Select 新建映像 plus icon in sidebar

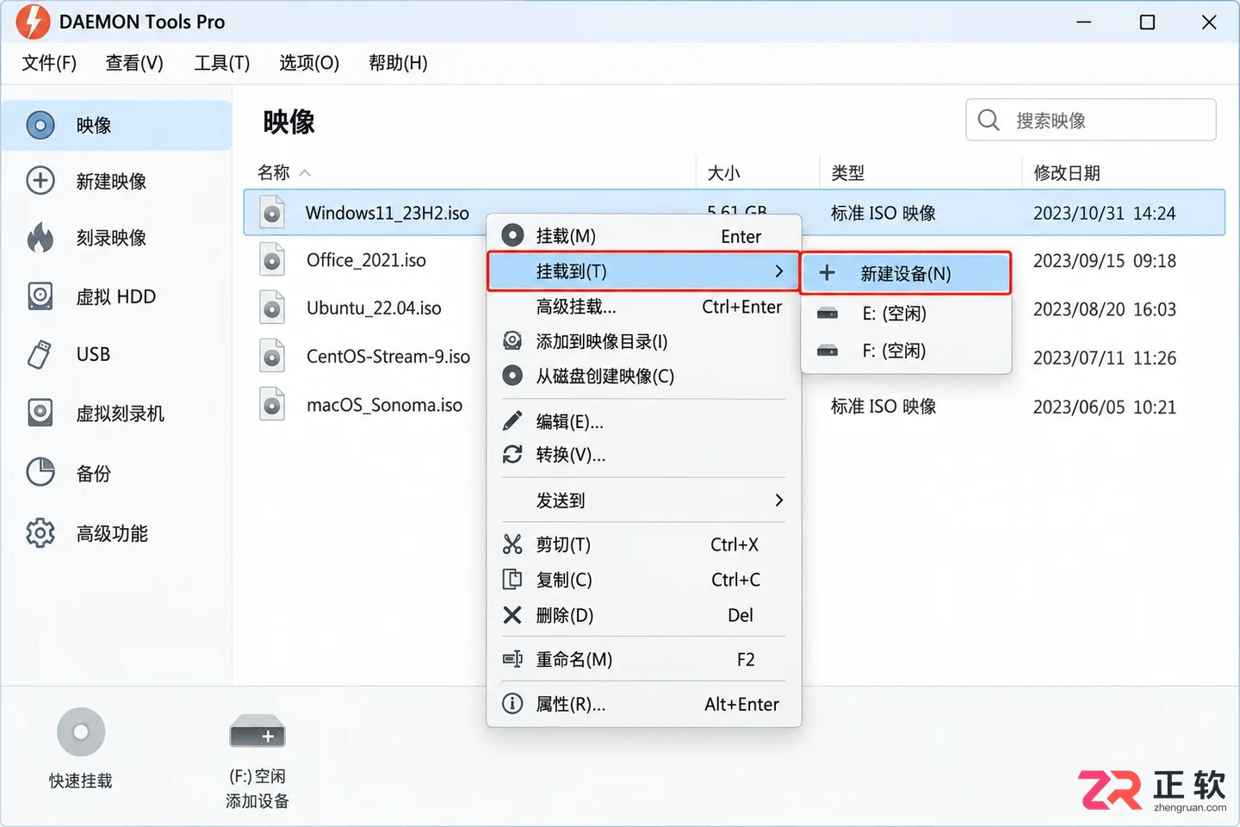pos(40,181)
